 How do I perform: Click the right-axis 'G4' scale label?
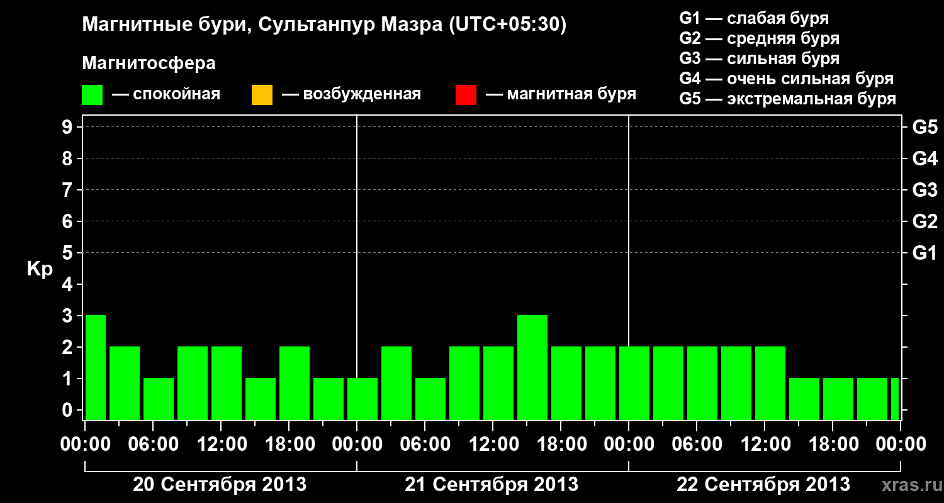tap(925, 158)
